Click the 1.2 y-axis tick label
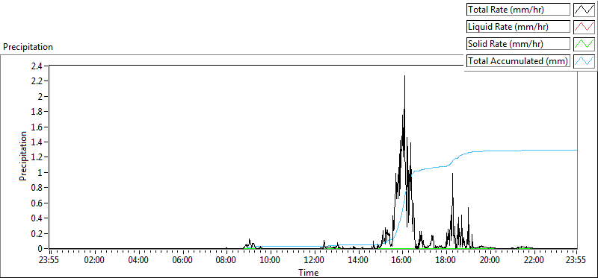This screenshot has width=598, height=278. 37,157
